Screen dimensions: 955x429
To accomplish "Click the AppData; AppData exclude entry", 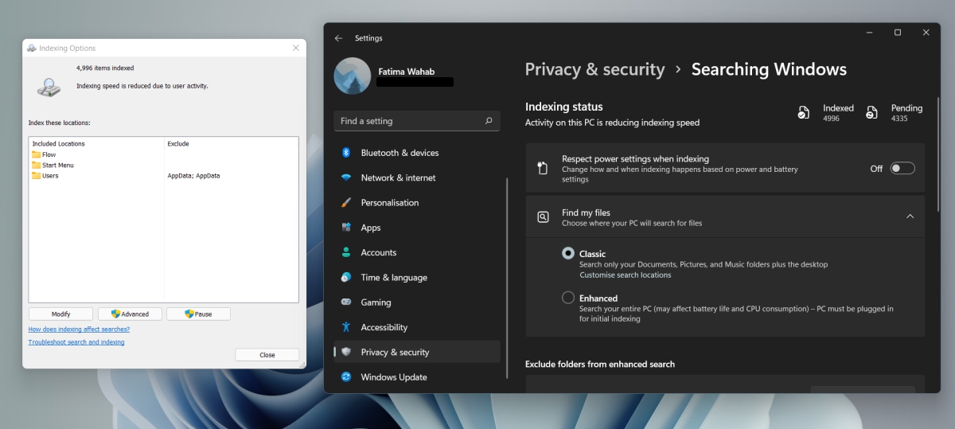I will (x=193, y=175).
